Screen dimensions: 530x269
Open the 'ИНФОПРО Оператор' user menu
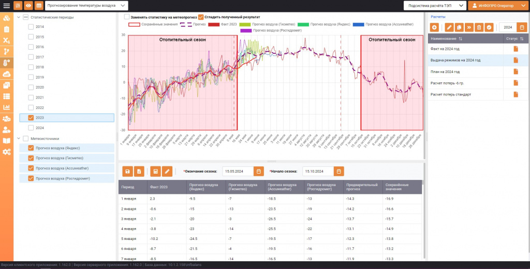pyautogui.click(x=498, y=5)
